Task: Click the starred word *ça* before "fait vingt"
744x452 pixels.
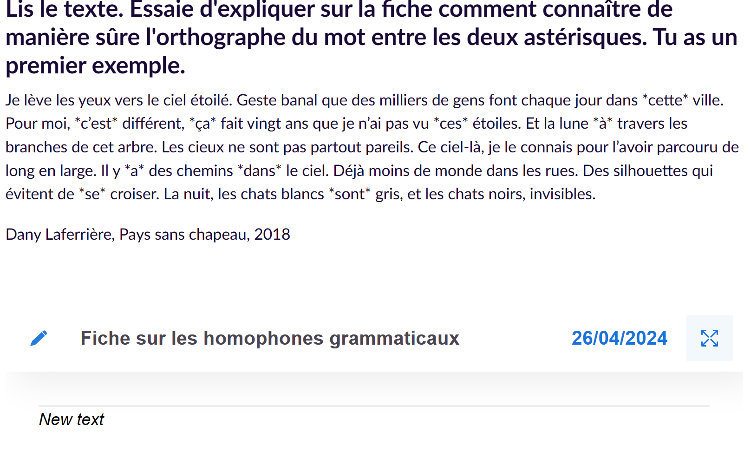Action: 203,124
